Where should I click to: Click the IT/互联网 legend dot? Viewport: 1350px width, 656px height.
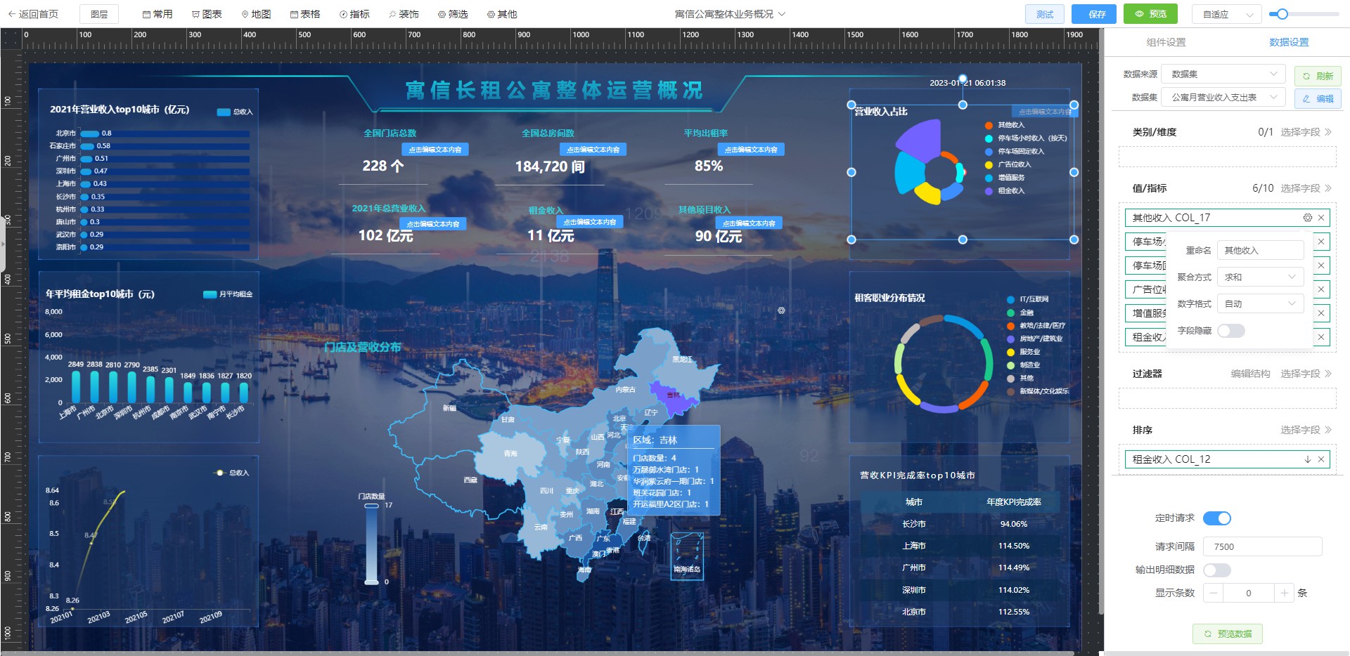point(1010,299)
